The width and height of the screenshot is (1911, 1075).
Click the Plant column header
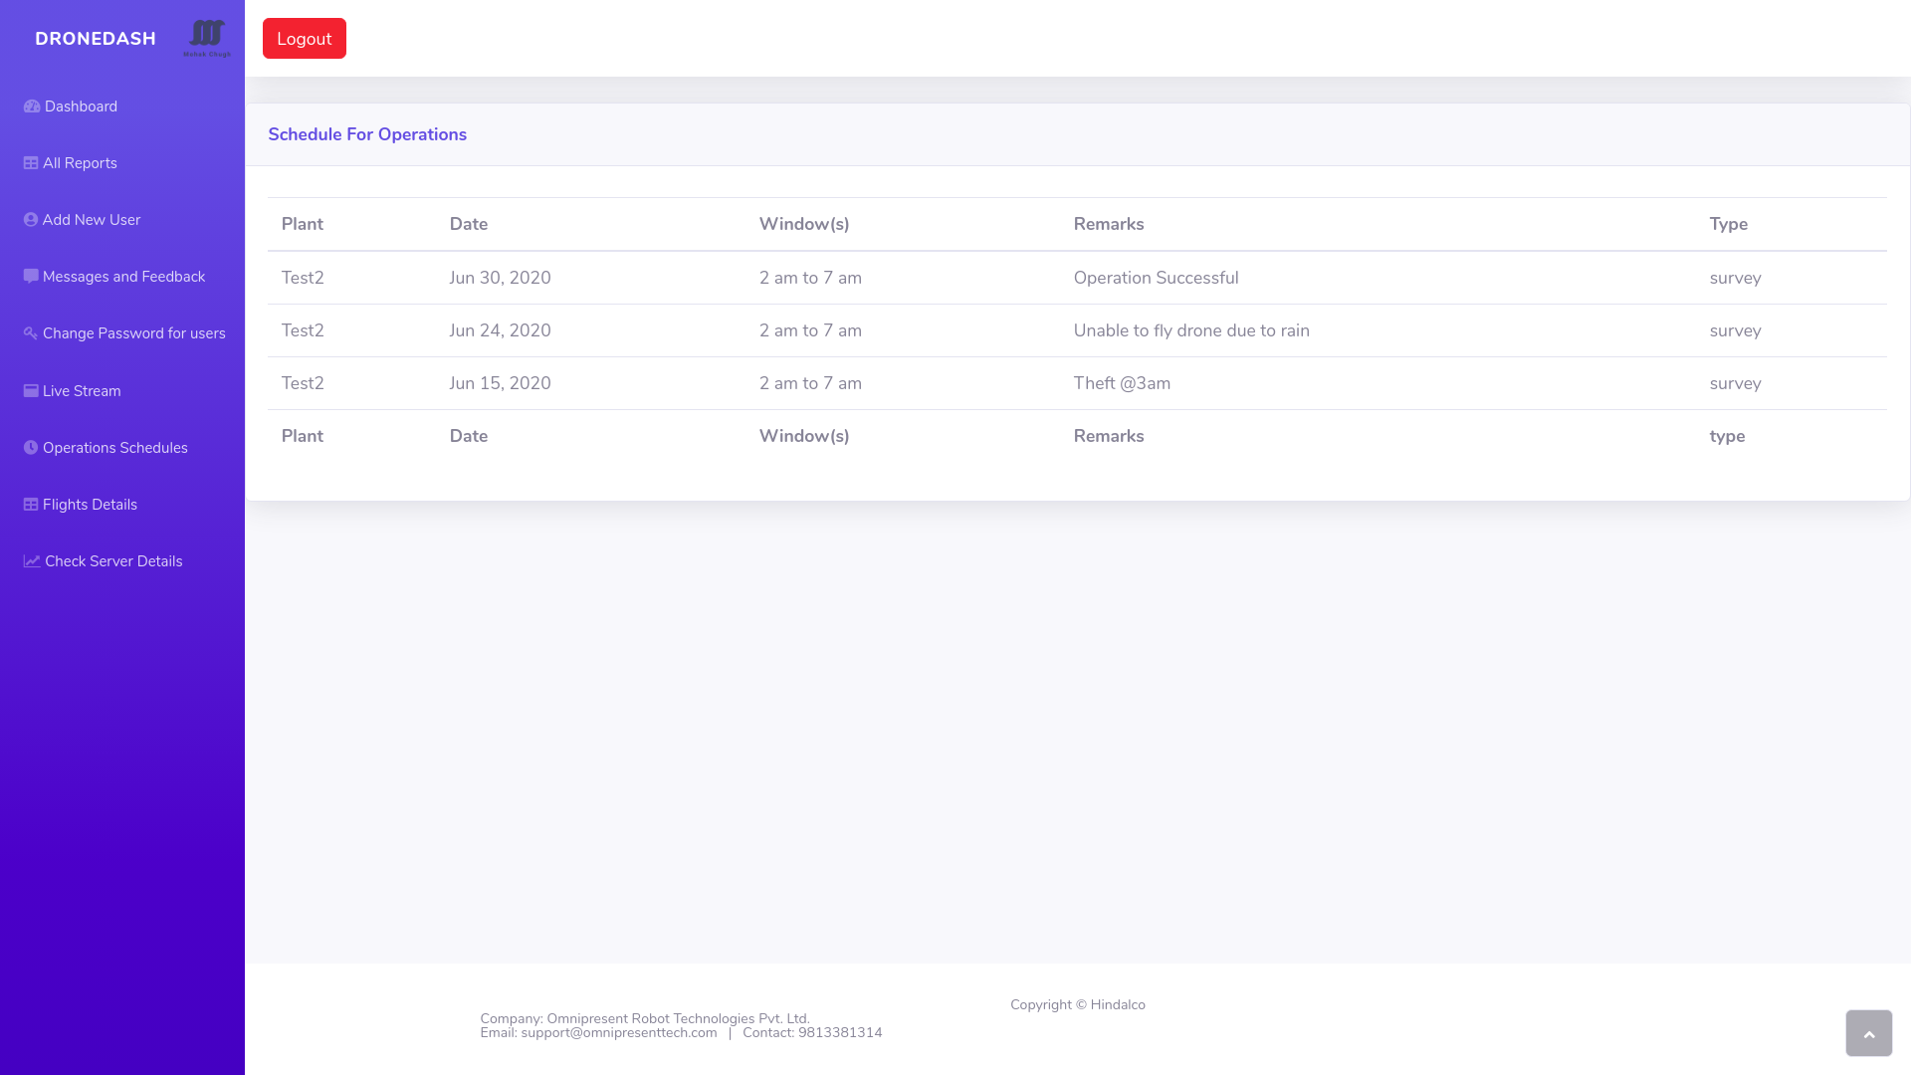[x=303, y=224]
